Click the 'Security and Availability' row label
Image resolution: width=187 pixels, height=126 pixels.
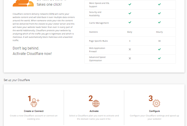coord(95,14)
